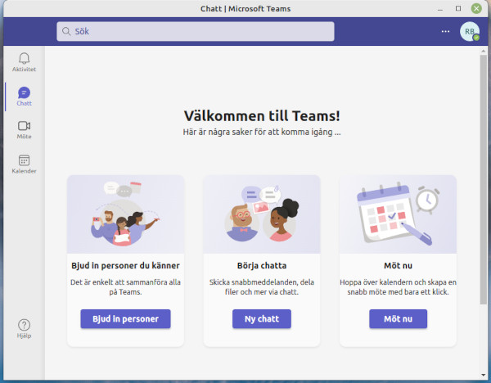Image resolution: width=491 pixels, height=383 pixels.
Task: Click the Hjälp question mark icon
Action: pos(24,325)
